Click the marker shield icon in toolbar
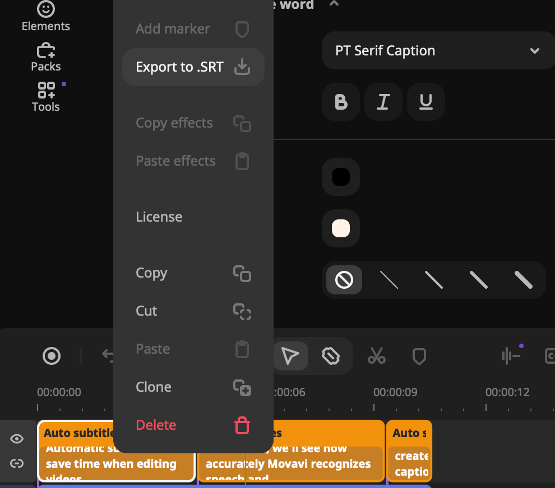 419,356
